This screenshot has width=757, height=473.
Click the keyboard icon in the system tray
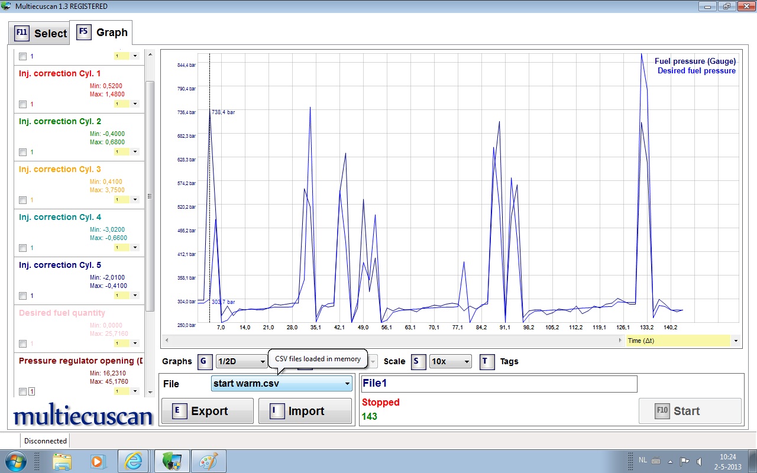click(656, 461)
